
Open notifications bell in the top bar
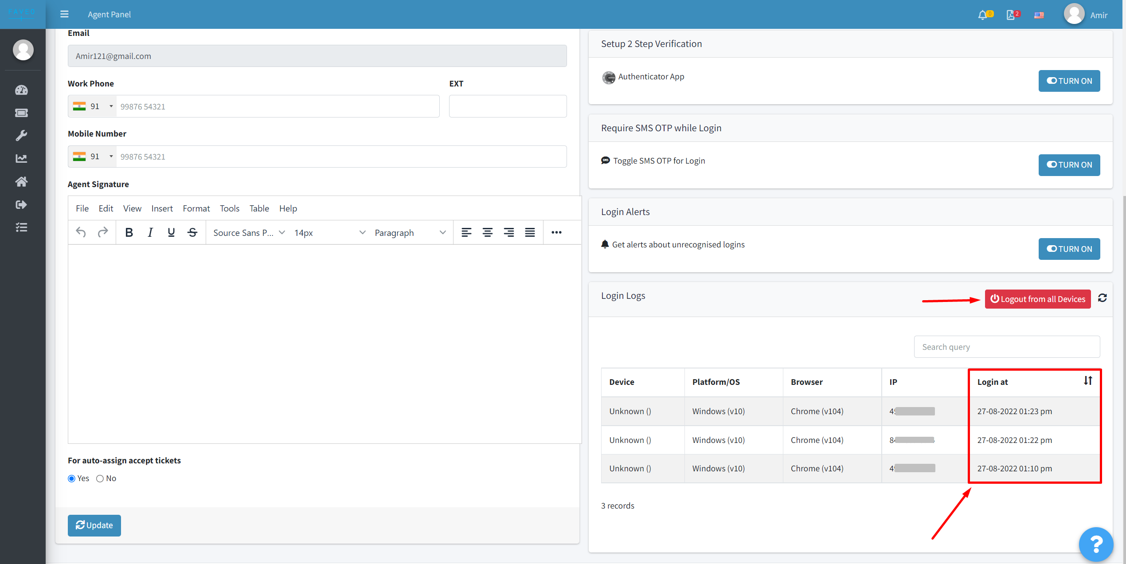click(x=983, y=14)
